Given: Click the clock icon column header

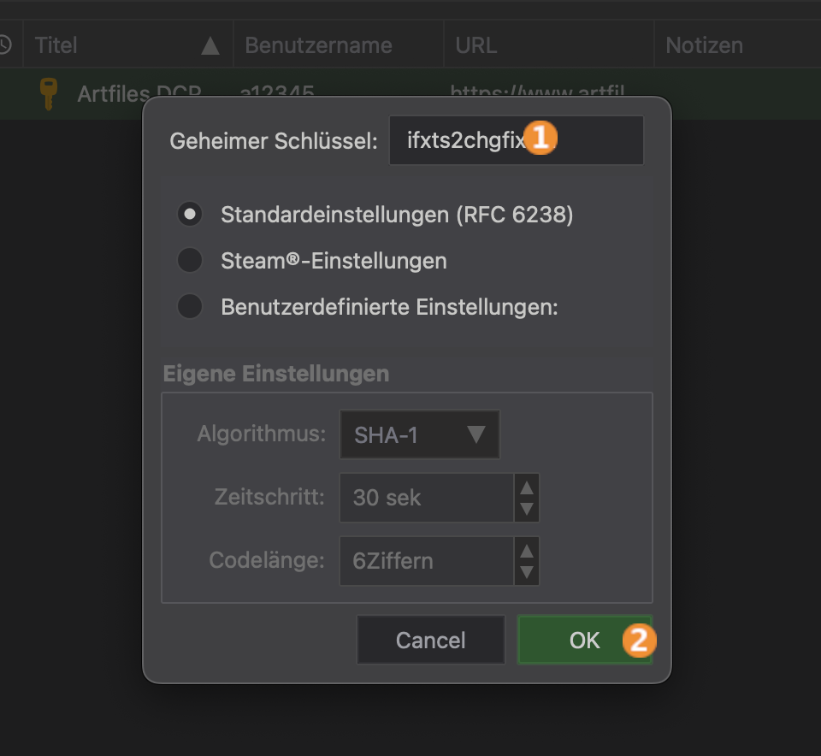Looking at the screenshot, I should 4,44.
